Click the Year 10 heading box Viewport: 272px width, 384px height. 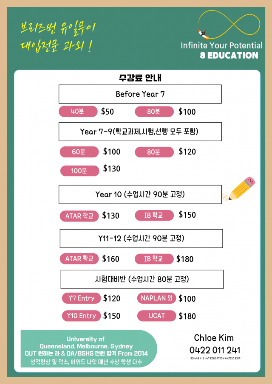pyautogui.click(x=140, y=194)
